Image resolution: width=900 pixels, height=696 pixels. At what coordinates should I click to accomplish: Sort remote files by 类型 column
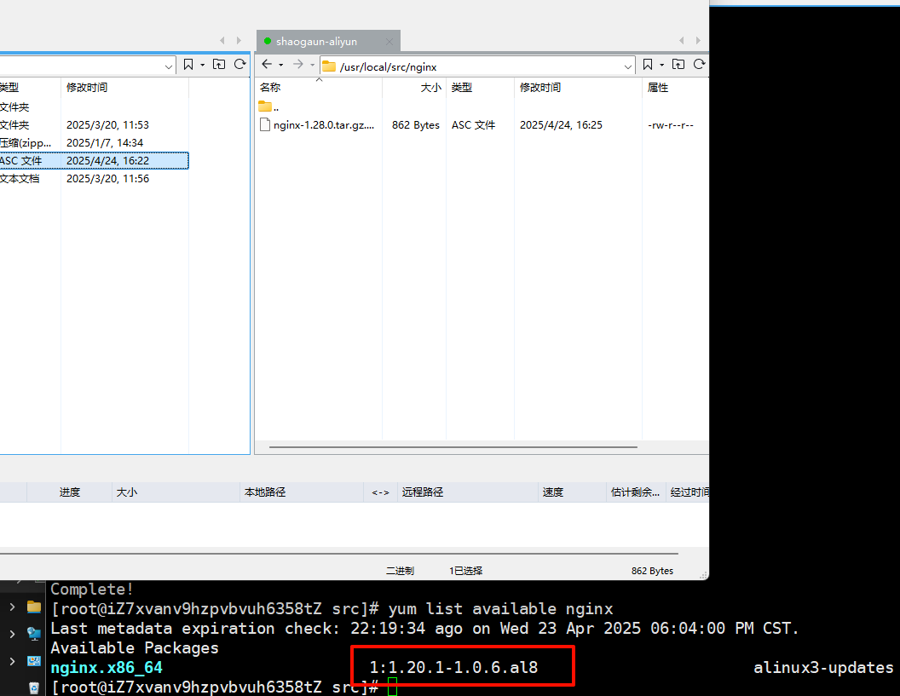481,87
